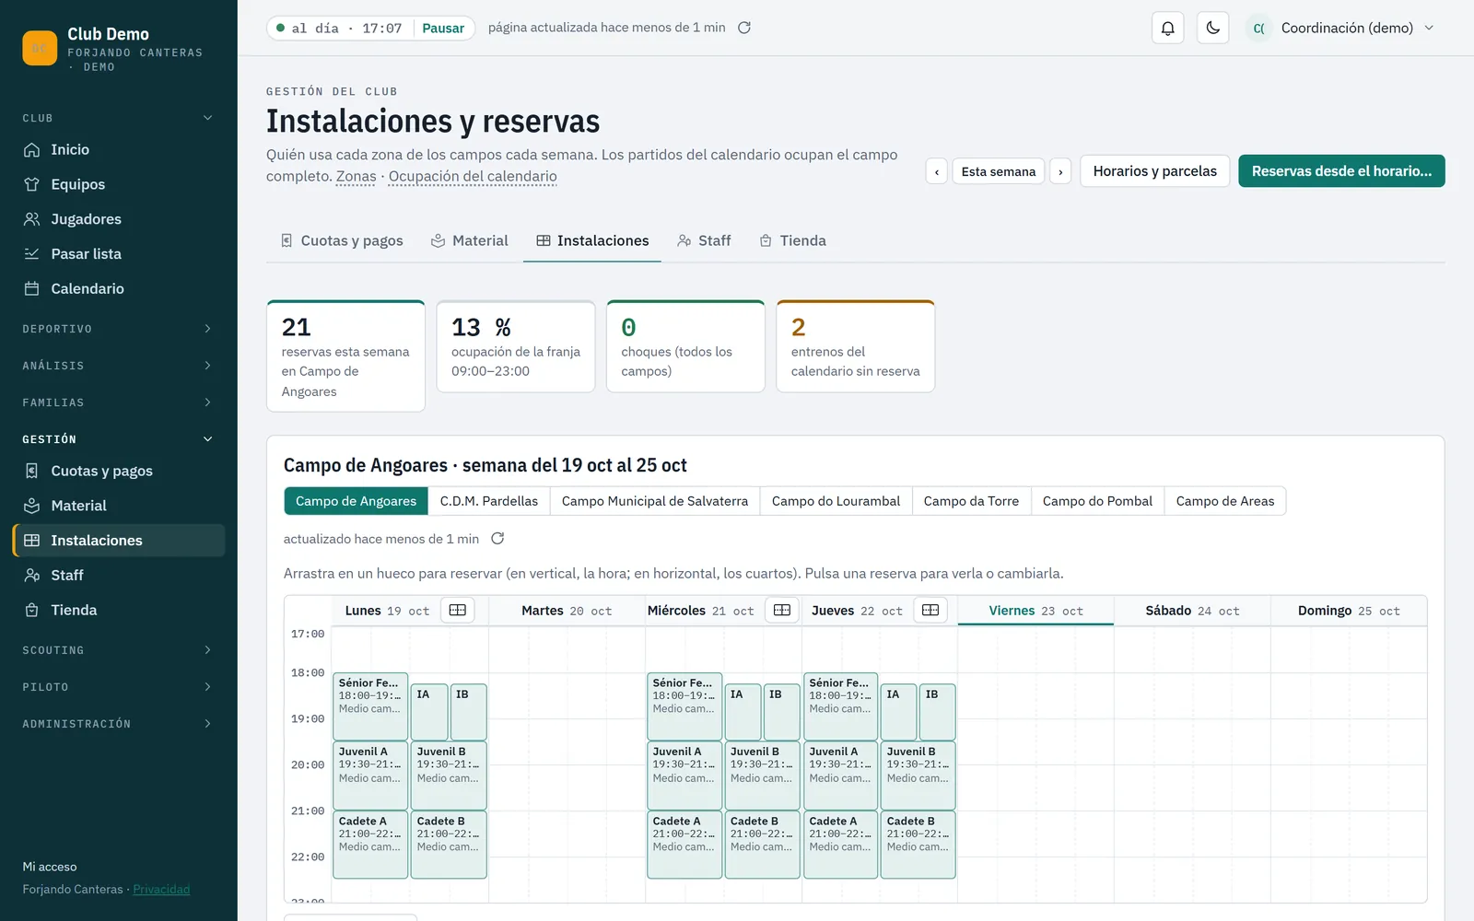Expand the SCOUTING section

tap(118, 650)
